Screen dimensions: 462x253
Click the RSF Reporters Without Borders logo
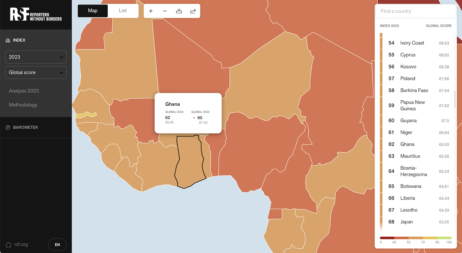36,14
